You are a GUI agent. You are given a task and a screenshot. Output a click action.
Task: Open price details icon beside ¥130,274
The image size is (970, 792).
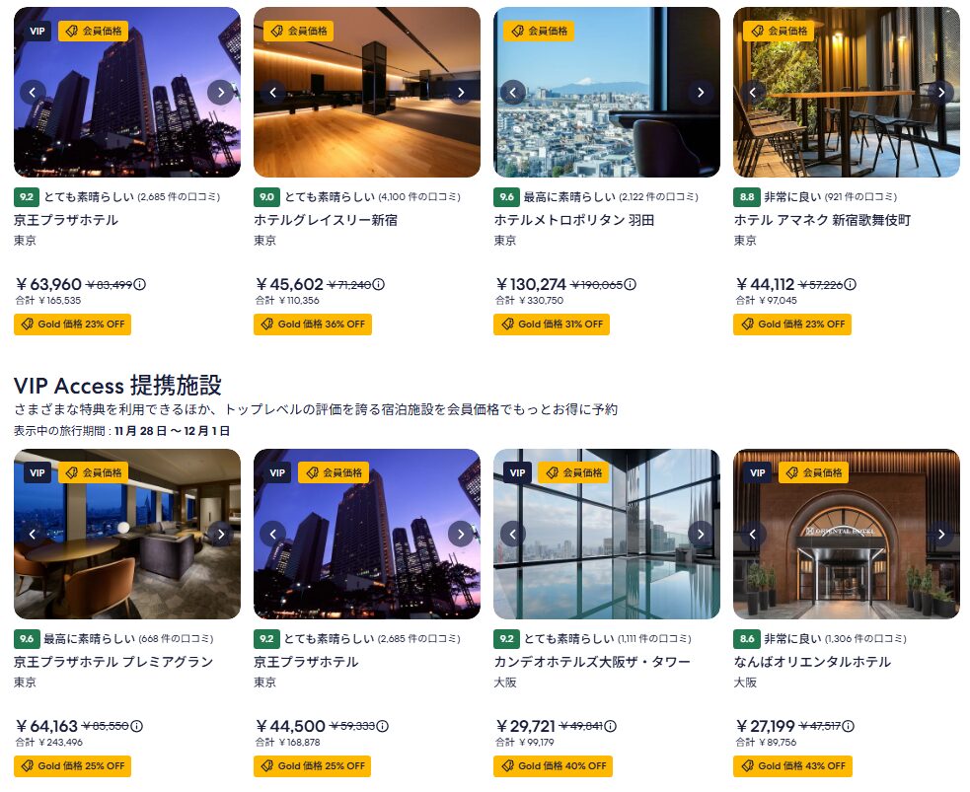click(630, 284)
